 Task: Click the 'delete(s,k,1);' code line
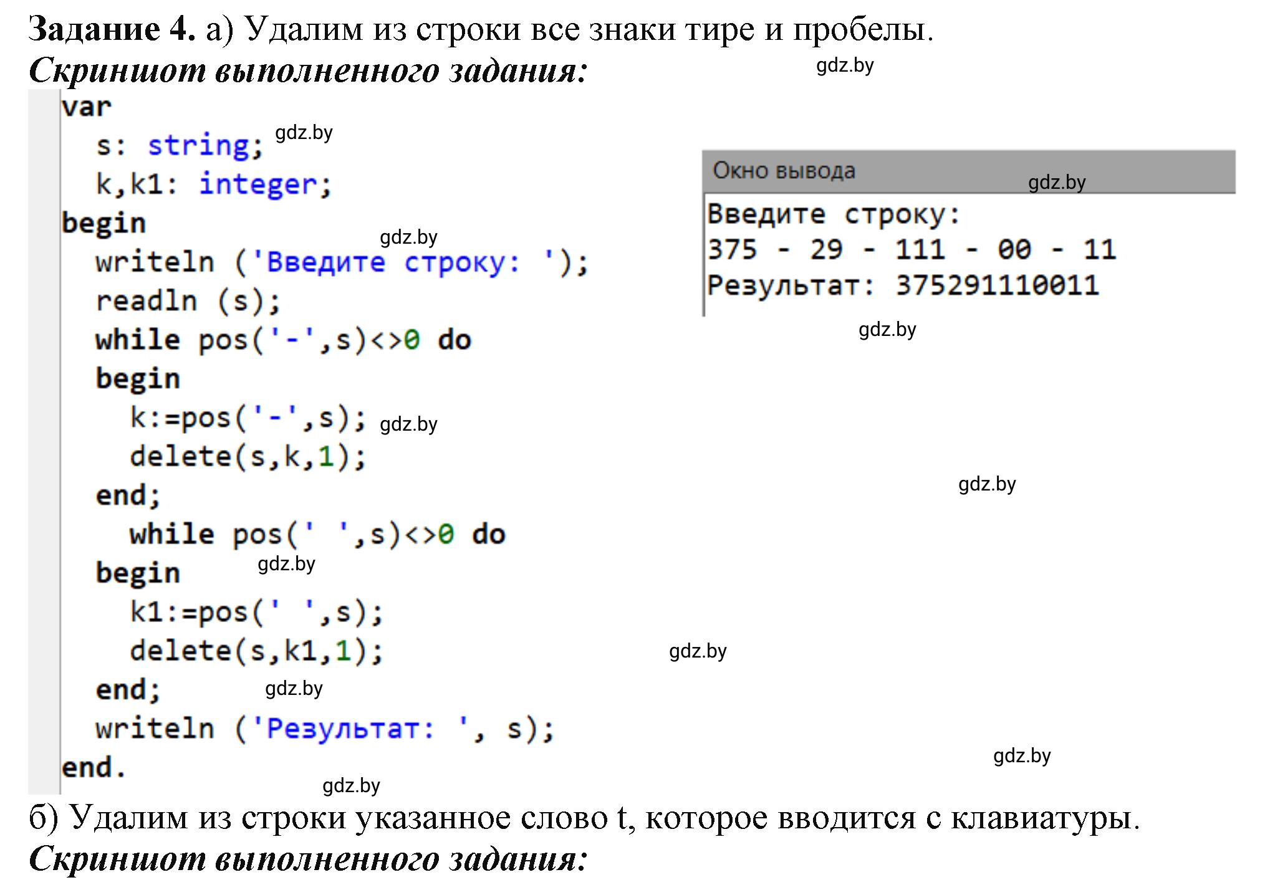tap(248, 456)
